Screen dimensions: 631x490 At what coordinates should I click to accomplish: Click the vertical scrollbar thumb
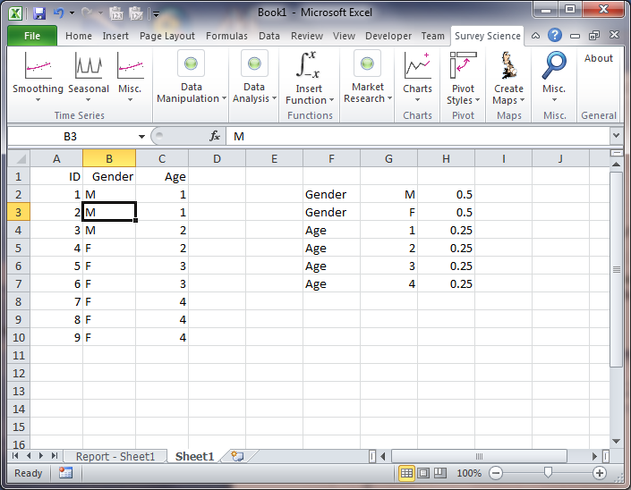tap(616, 269)
